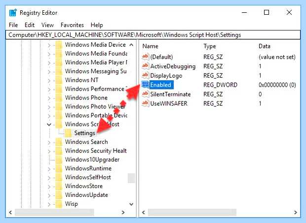
Task: Open the Favorites menu
Action: 72,25
